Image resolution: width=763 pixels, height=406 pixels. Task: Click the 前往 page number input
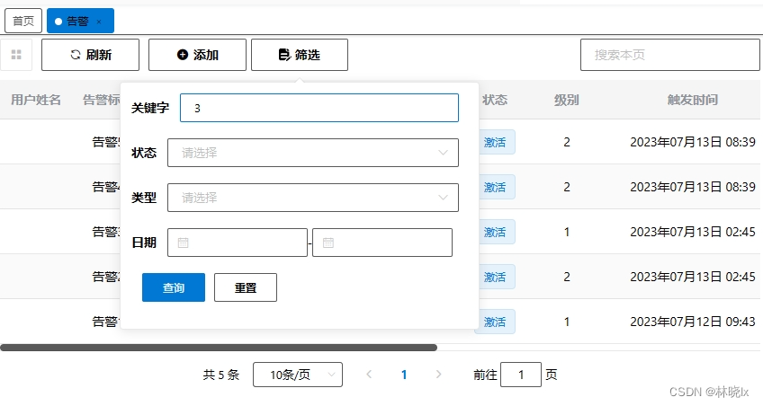tap(520, 375)
